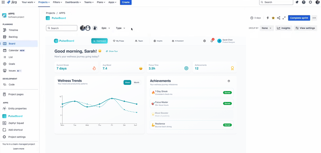
Task: Open Goals in sidebar
Action: coord(19,64)
